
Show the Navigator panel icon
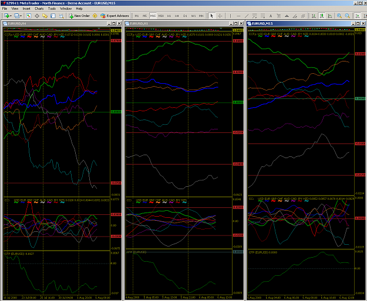pos(45,16)
